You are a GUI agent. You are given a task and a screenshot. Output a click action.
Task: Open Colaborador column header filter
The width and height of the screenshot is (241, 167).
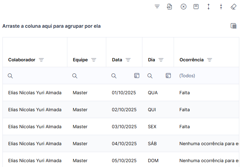[x=41, y=60]
